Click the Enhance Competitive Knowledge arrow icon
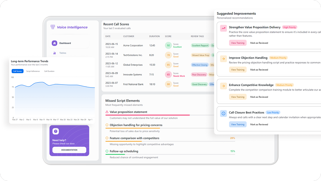 coord(224,86)
